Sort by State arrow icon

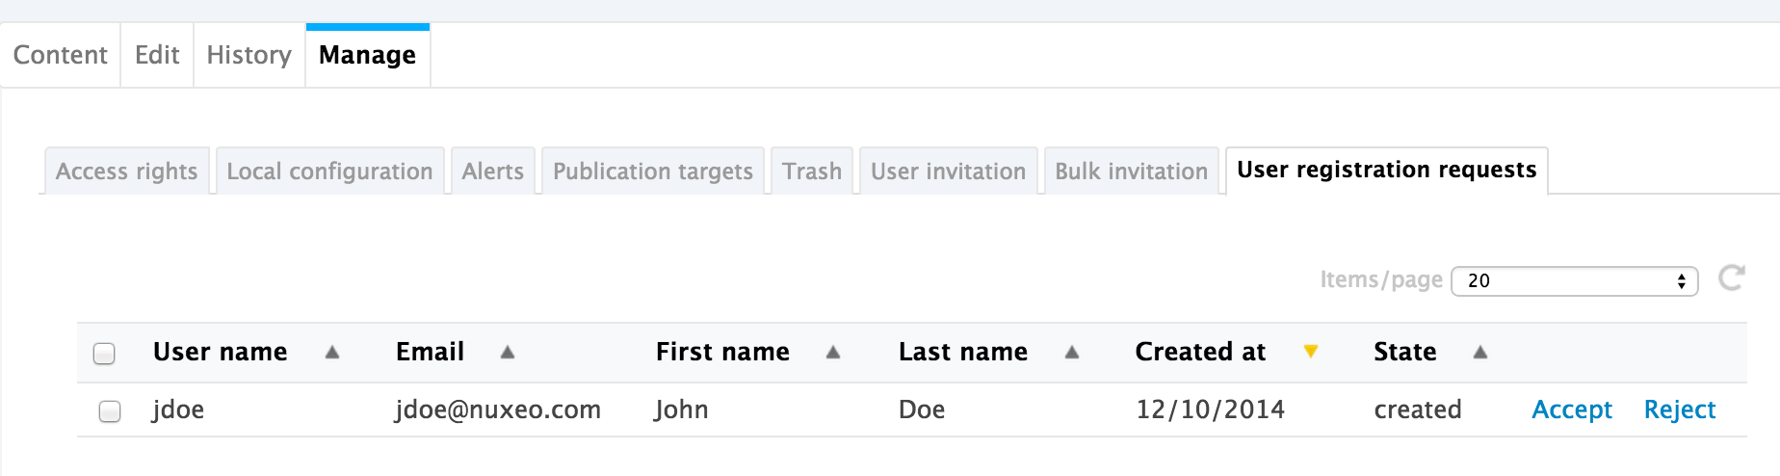point(1480,353)
